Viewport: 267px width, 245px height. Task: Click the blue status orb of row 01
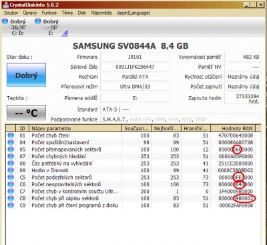coord(11,136)
